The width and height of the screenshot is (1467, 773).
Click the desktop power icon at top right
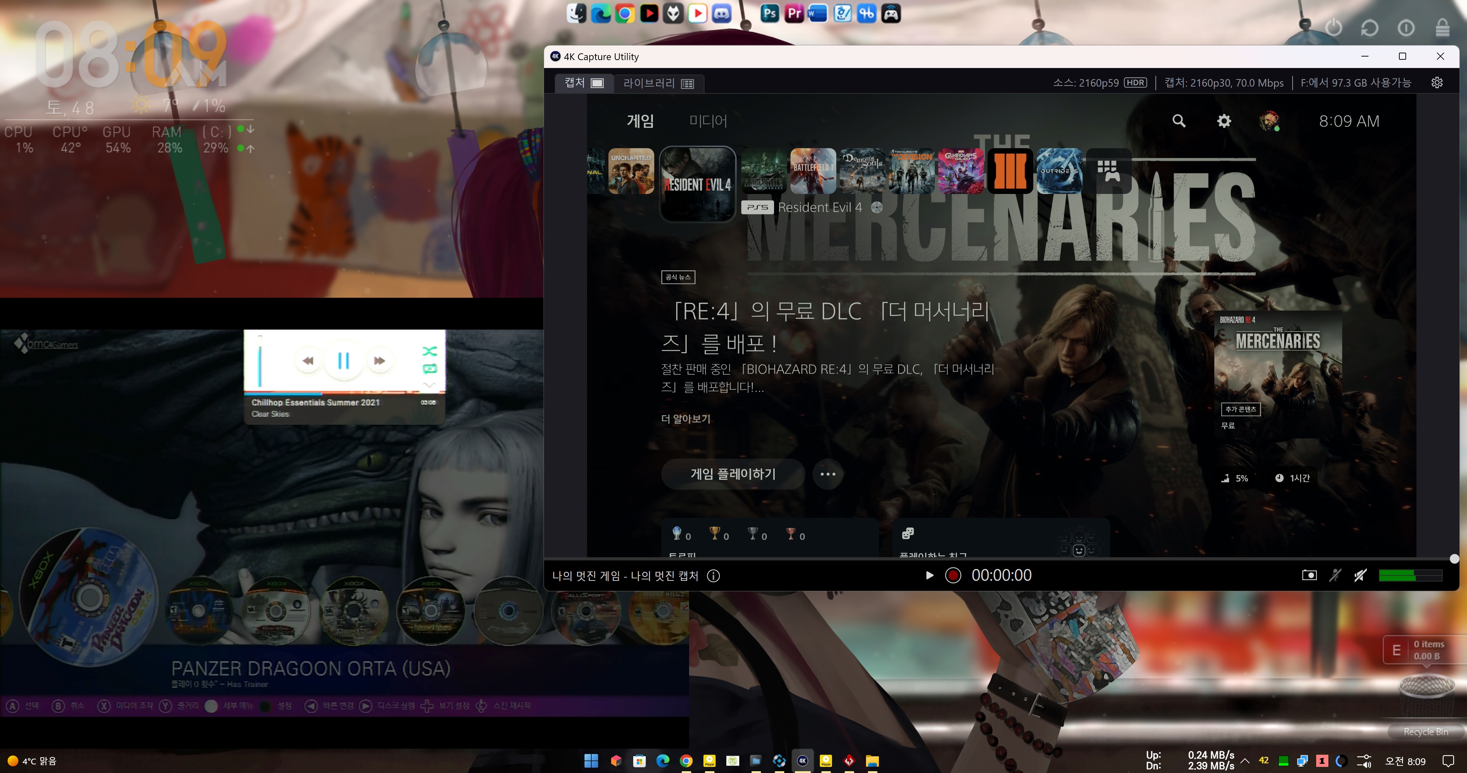(x=1333, y=27)
